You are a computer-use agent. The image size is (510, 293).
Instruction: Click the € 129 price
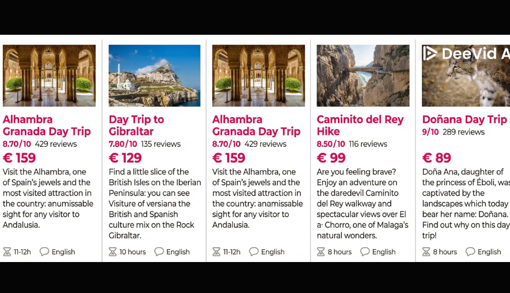125,158
